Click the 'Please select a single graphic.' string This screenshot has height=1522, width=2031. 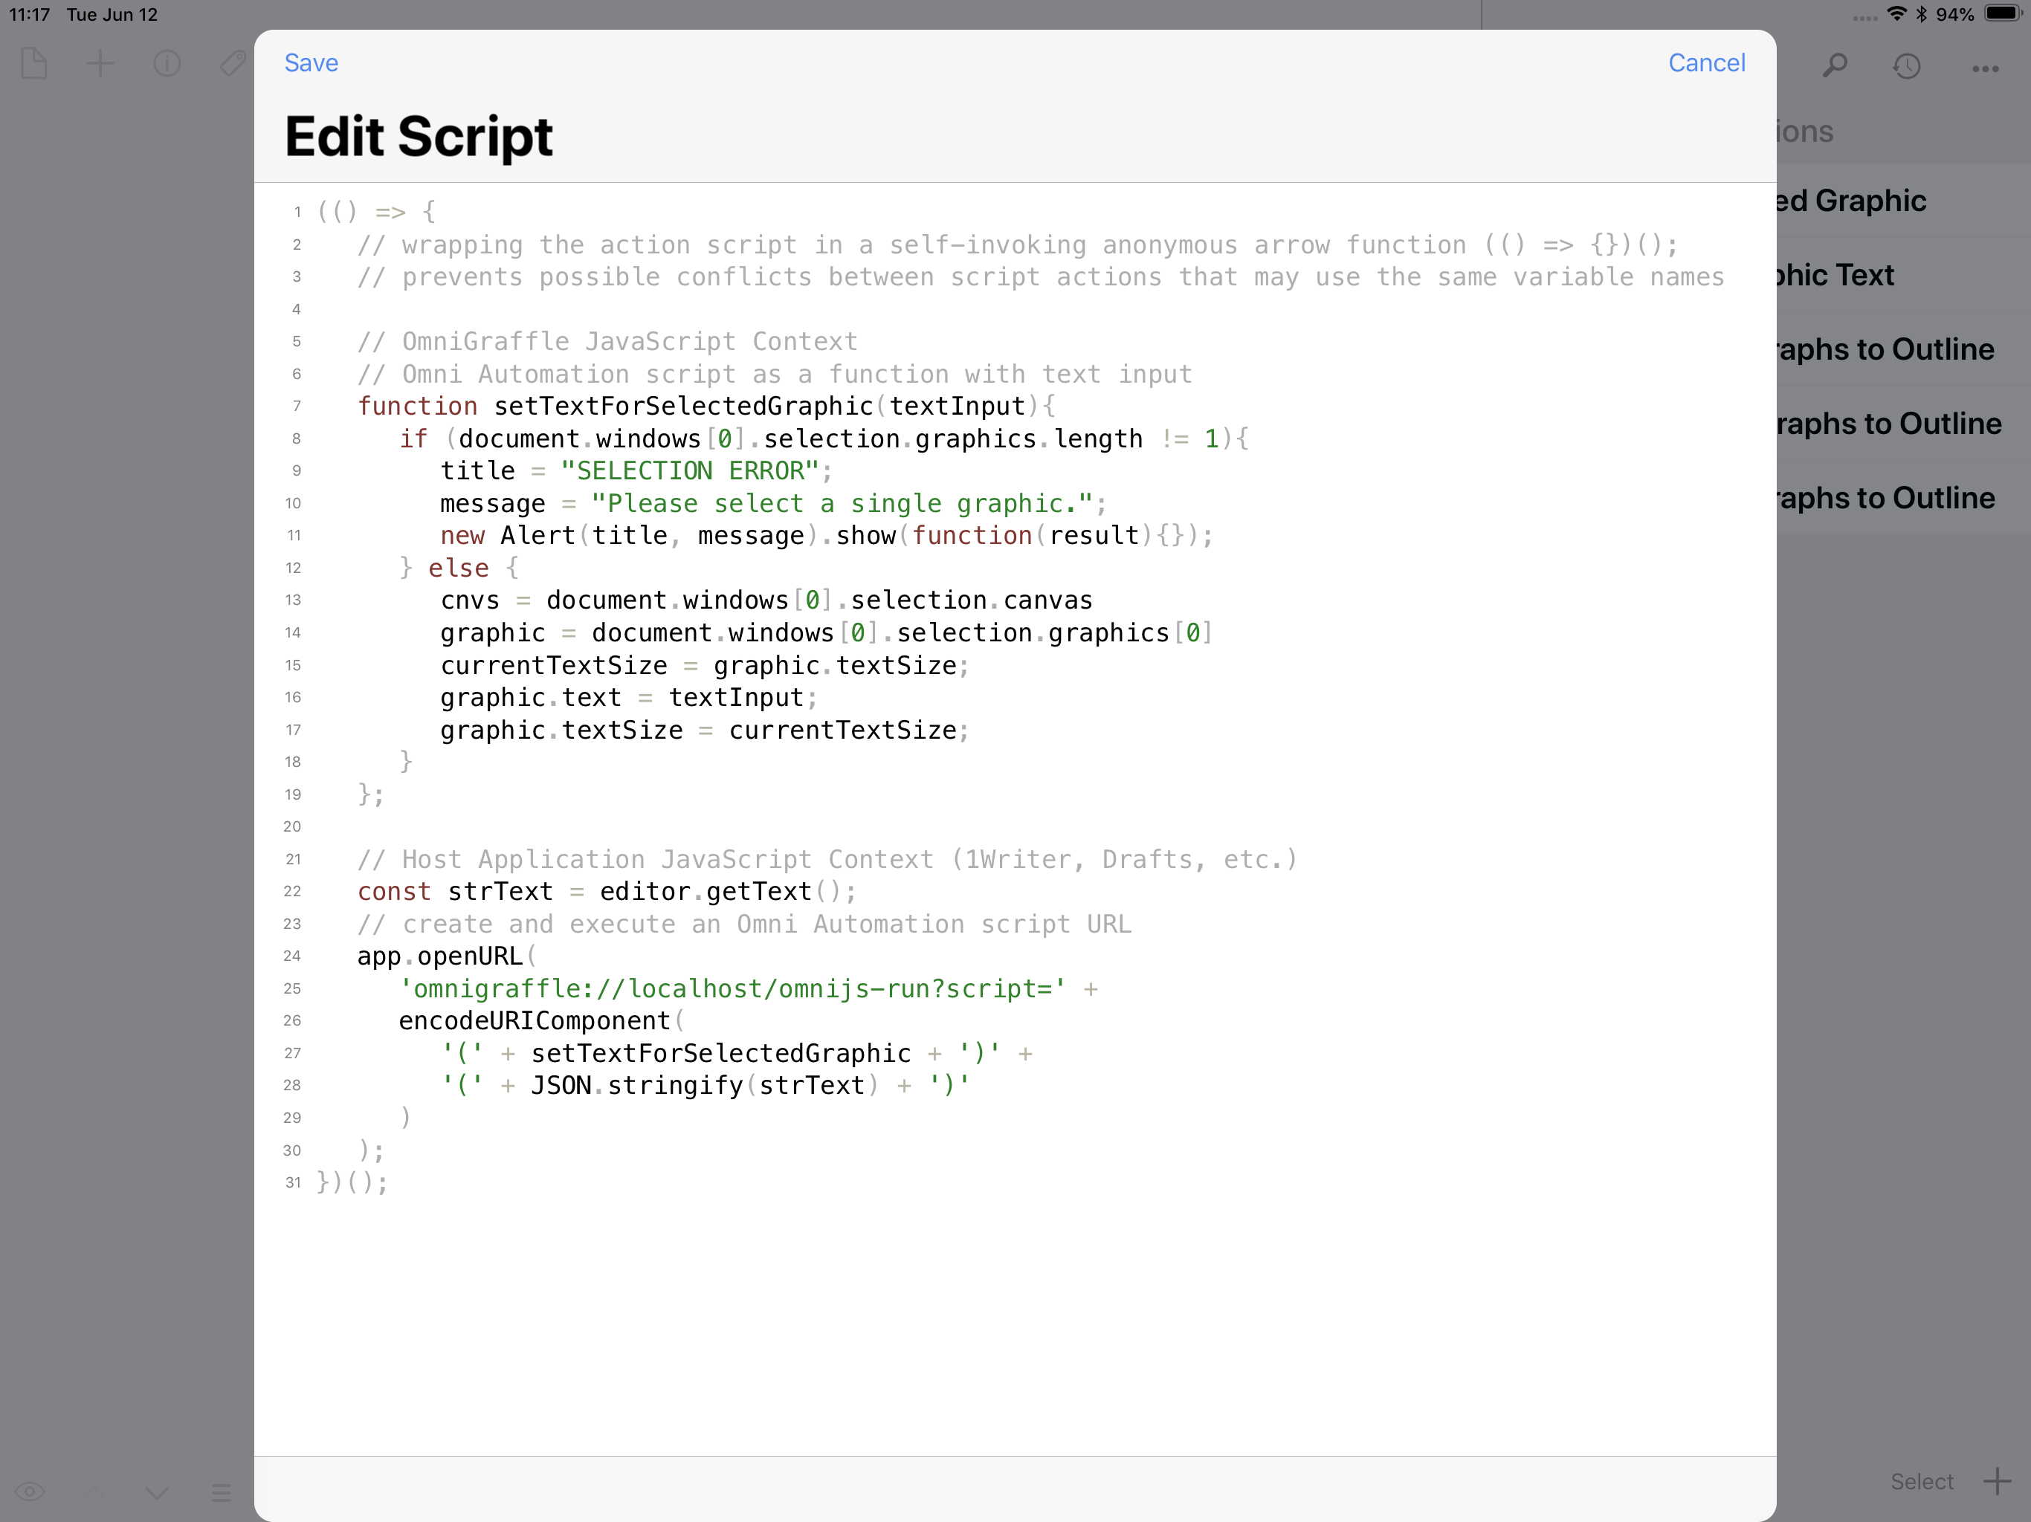[842, 503]
